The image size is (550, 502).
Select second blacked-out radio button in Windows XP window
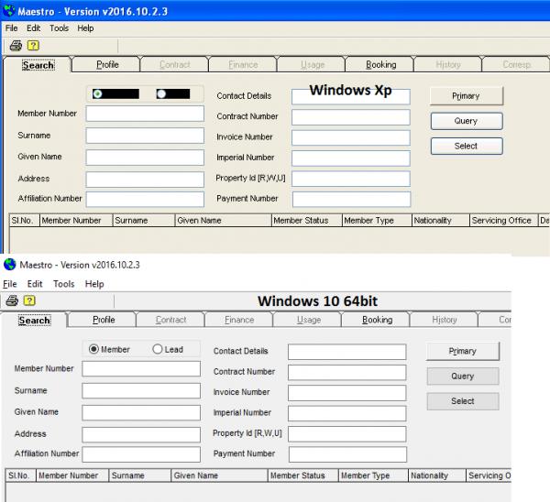(161, 93)
